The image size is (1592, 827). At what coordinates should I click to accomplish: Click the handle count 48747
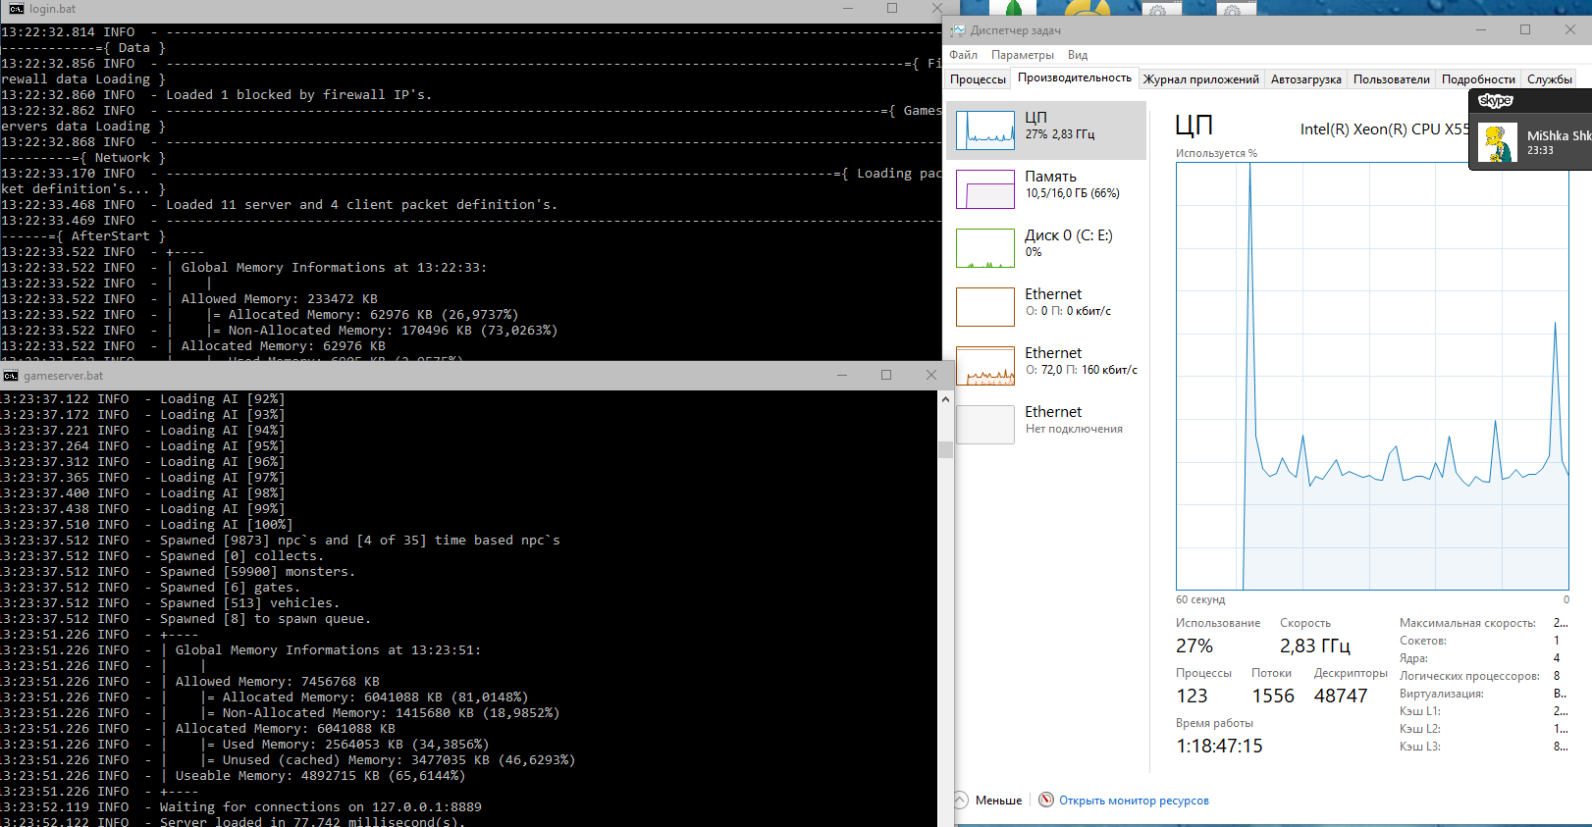(x=1341, y=697)
